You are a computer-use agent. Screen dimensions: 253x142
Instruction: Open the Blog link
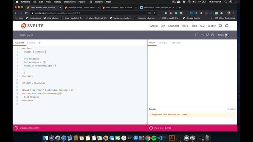[x=194, y=26]
